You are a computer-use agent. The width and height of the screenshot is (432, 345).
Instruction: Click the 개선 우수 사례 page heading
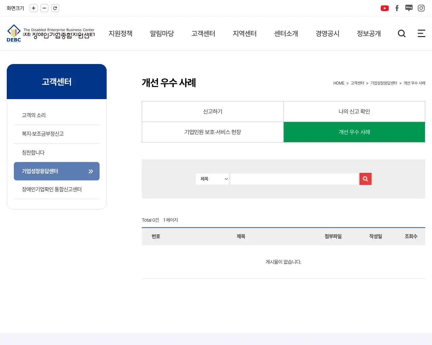(169, 83)
